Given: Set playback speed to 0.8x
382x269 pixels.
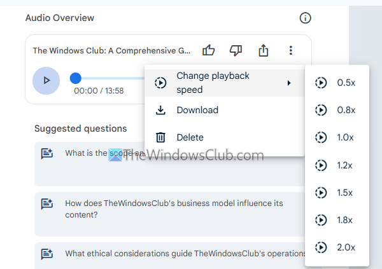Looking at the screenshot, I should click(x=337, y=110).
